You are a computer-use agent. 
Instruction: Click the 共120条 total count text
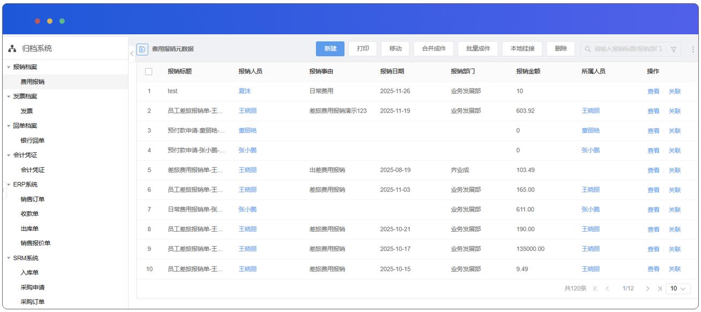tap(576, 288)
